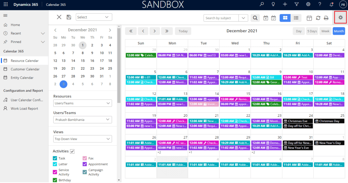Viewport: 348px width, 183px height.
Task: Expand the Top Down View dropdown
Action: pyautogui.click(x=83, y=139)
